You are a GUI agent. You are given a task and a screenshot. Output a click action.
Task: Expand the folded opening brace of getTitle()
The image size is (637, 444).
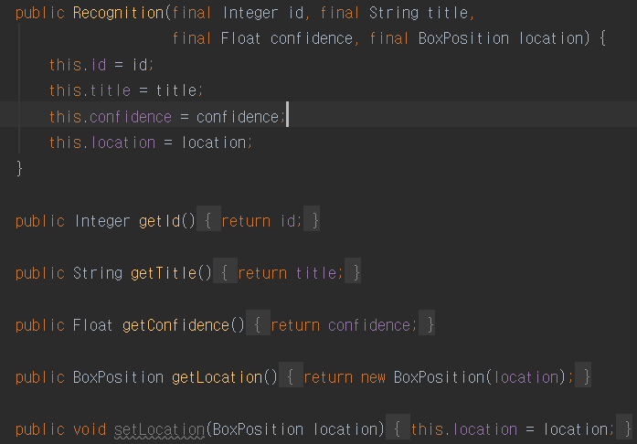point(225,271)
